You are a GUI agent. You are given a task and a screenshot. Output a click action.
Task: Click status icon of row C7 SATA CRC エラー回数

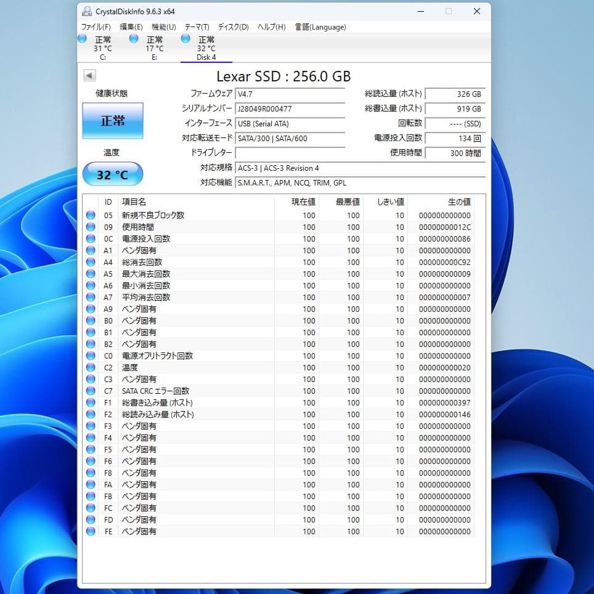pos(91,391)
